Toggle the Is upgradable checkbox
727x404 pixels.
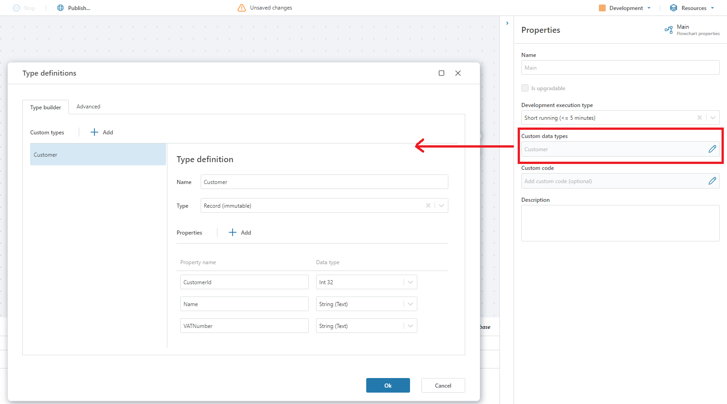click(525, 88)
